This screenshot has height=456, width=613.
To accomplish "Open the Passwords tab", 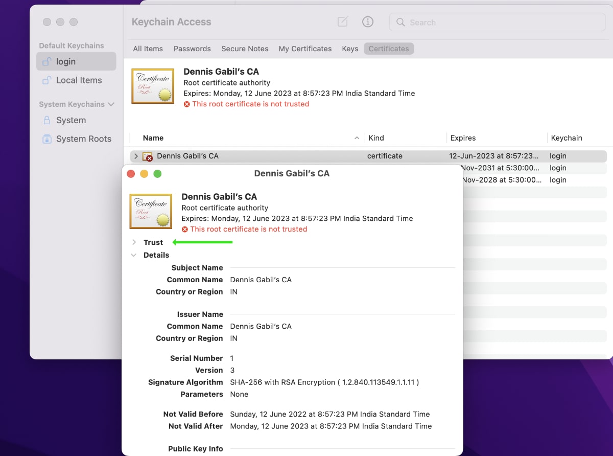I will (x=192, y=49).
